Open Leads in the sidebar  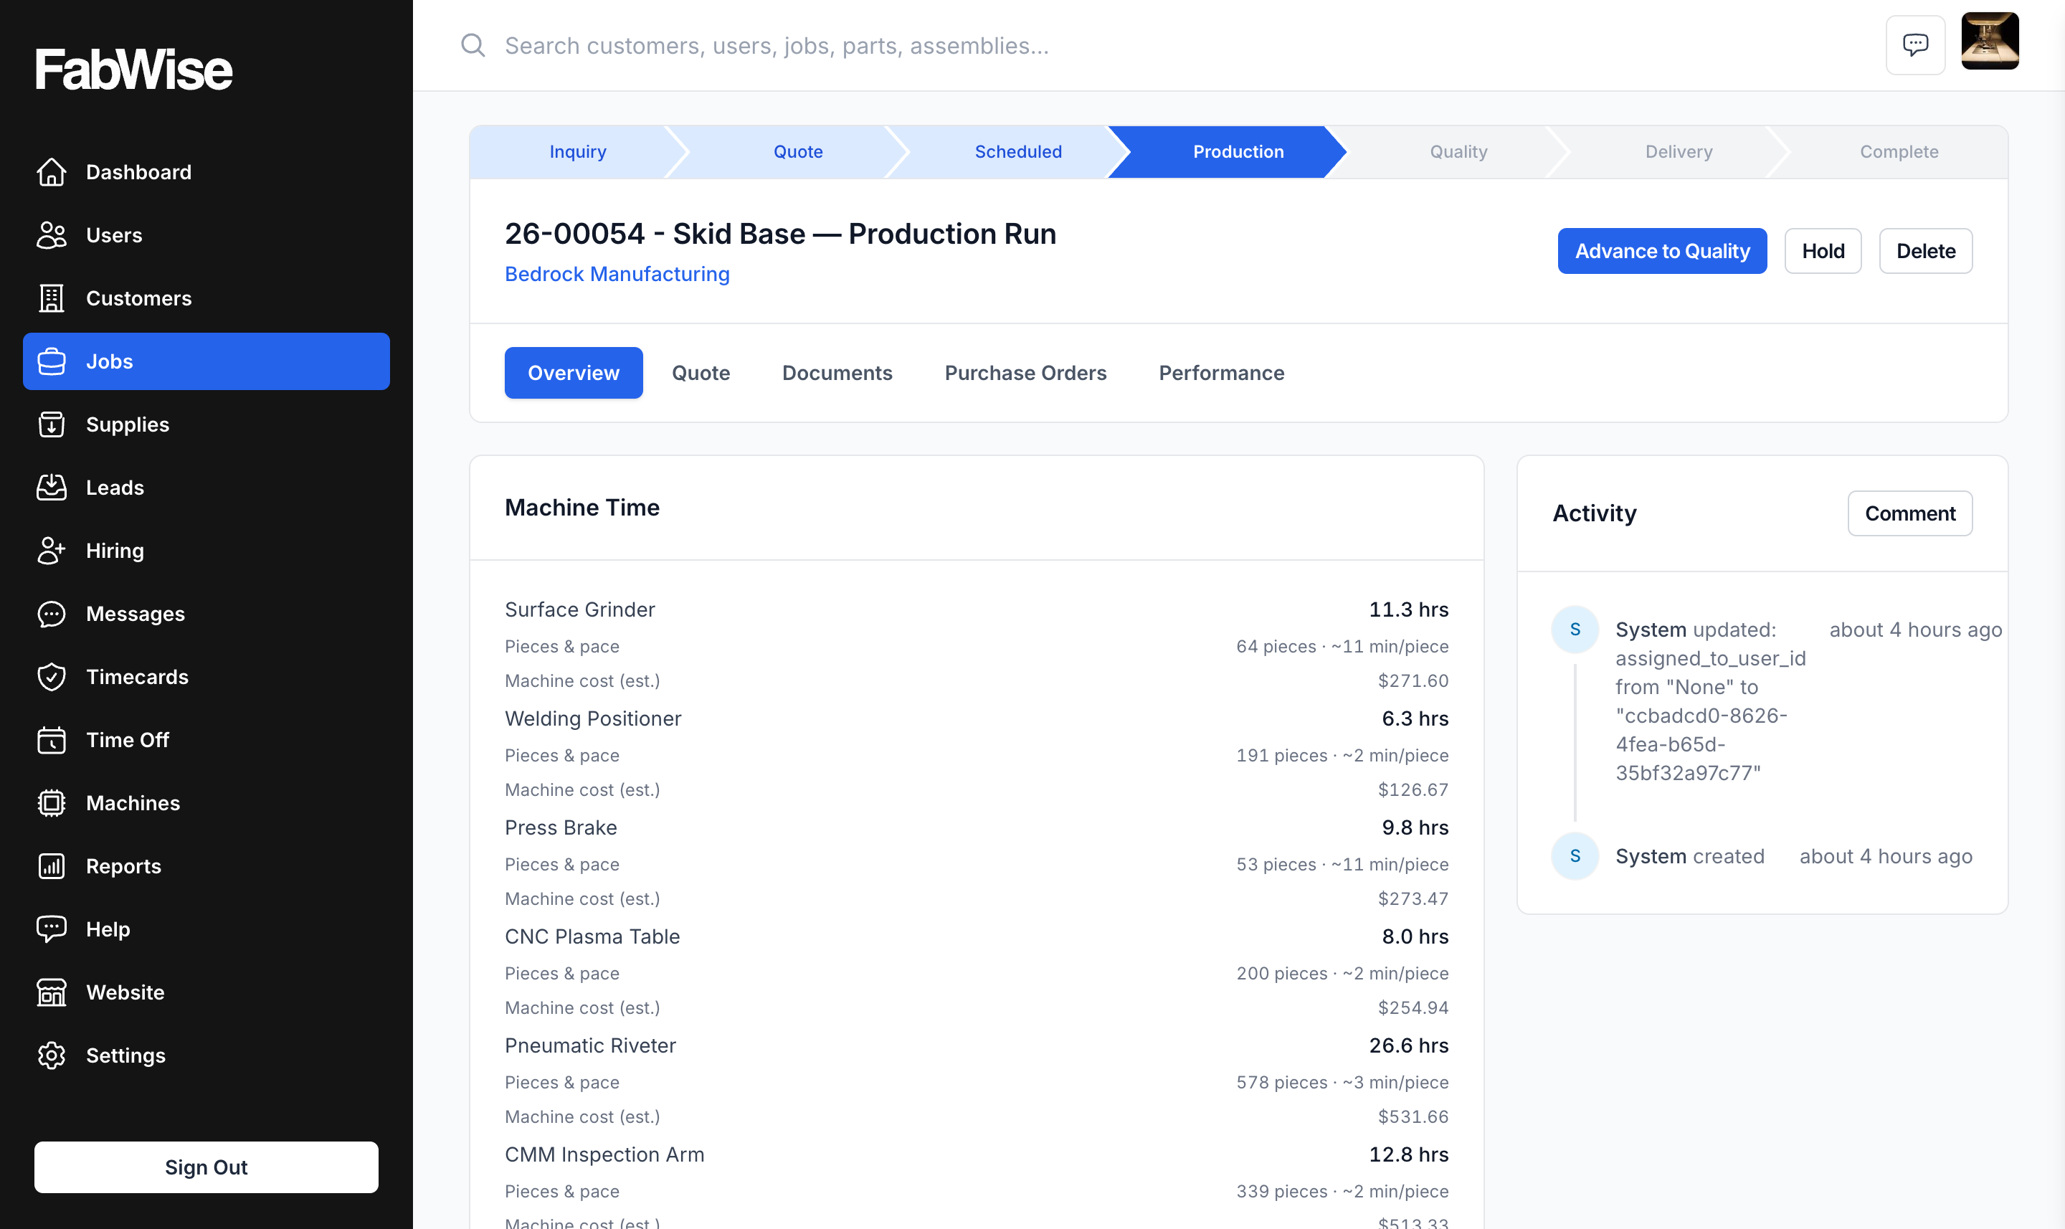click(x=206, y=487)
